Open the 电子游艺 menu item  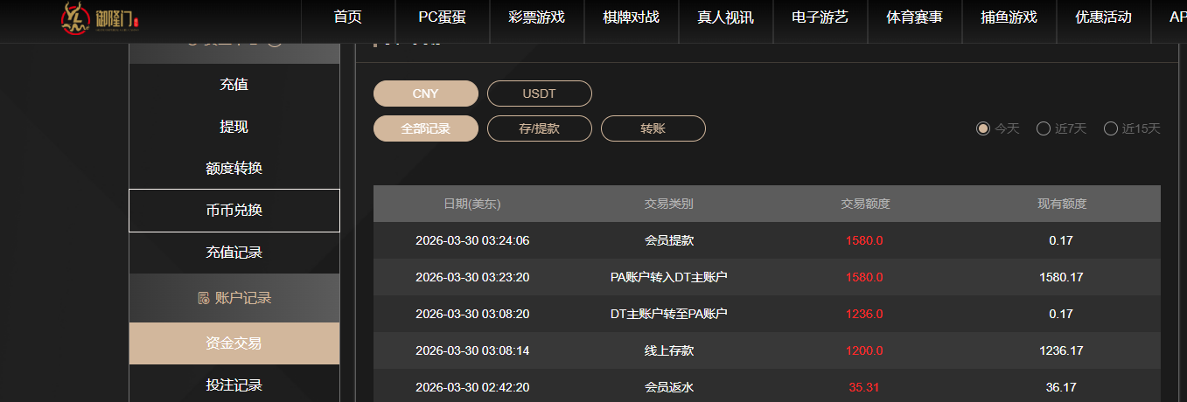[820, 17]
